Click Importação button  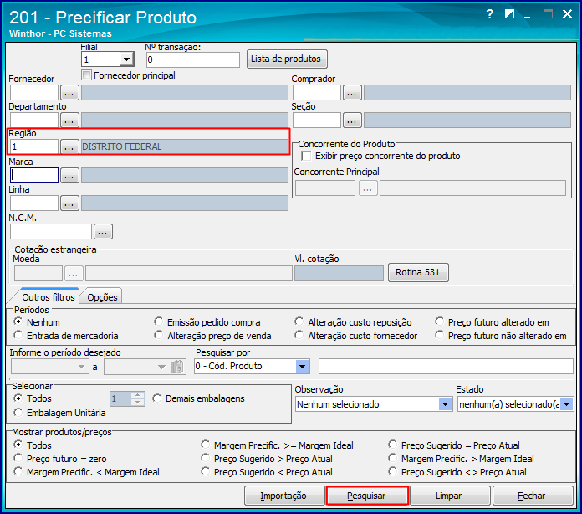point(284,496)
